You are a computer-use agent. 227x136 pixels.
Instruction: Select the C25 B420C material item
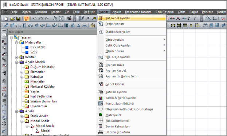tap(38, 47)
